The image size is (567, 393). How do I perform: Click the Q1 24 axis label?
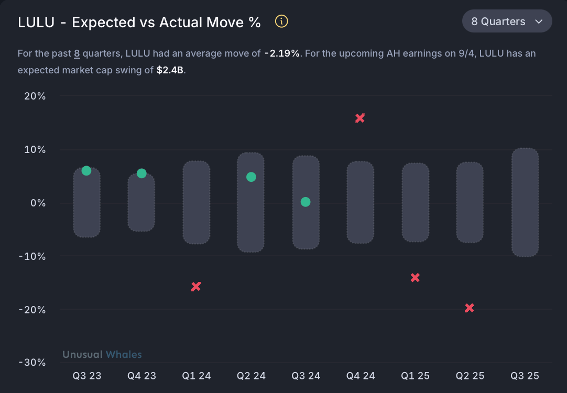point(197,376)
